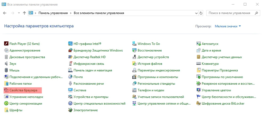Click the Звук speaker icon

[x=6, y=64]
